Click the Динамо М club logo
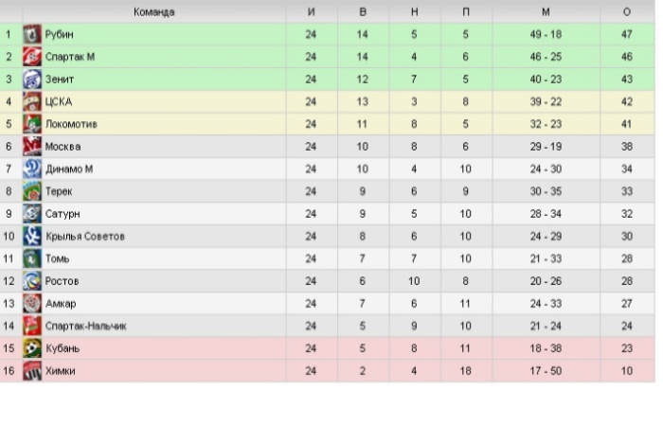 [32, 169]
